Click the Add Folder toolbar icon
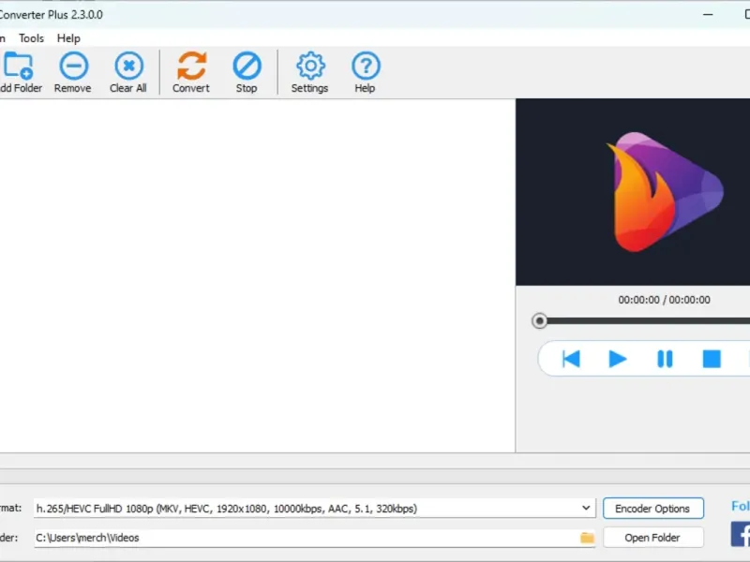The width and height of the screenshot is (750, 562). click(19, 72)
